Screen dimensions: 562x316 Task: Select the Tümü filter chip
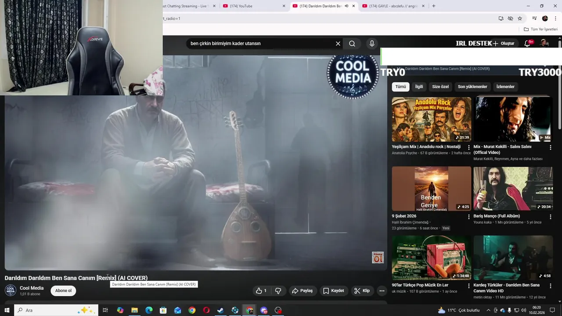(x=400, y=86)
